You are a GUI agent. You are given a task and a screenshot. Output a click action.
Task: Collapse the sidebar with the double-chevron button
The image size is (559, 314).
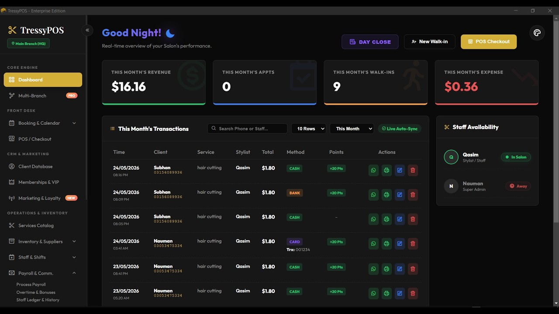(87, 30)
